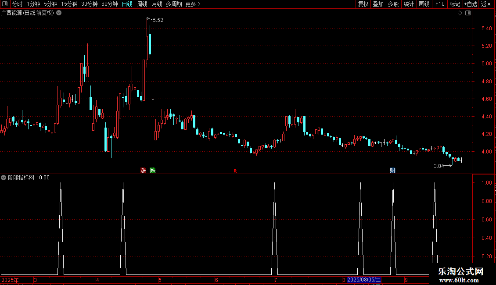This screenshot has height=285, width=496.
Task: Click the 5.52 high price label
Action: pos(158,20)
